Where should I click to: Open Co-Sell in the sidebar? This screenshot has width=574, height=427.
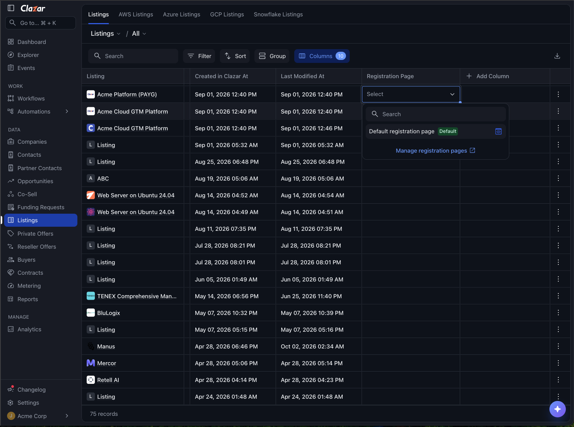coord(41,194)
